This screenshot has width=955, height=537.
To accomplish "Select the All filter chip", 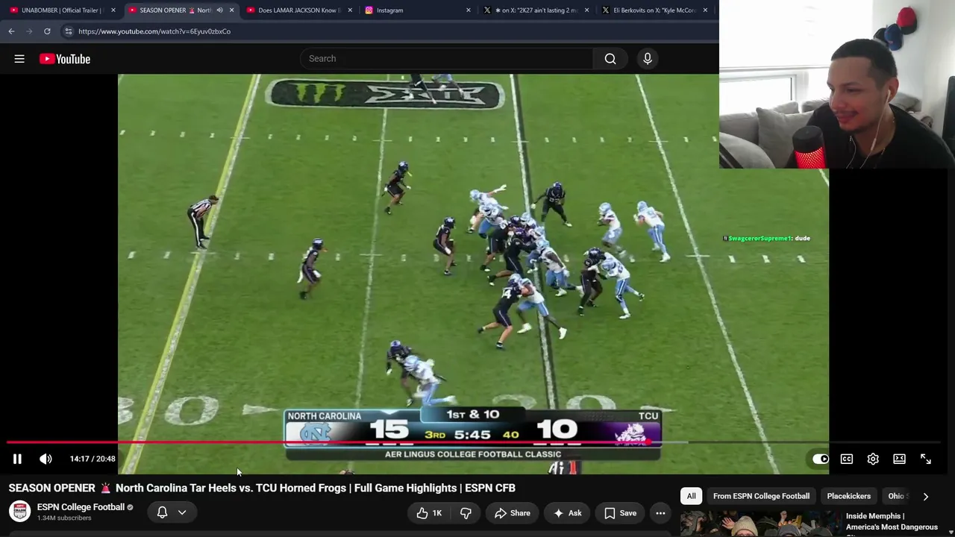I will pyautogui.click(x=692, y=496).
